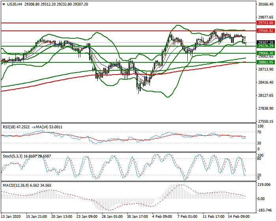Viewport: 276px width, 221px height.
Task: Select the 29743.08 red resistance price label
Action: [266, 23]
